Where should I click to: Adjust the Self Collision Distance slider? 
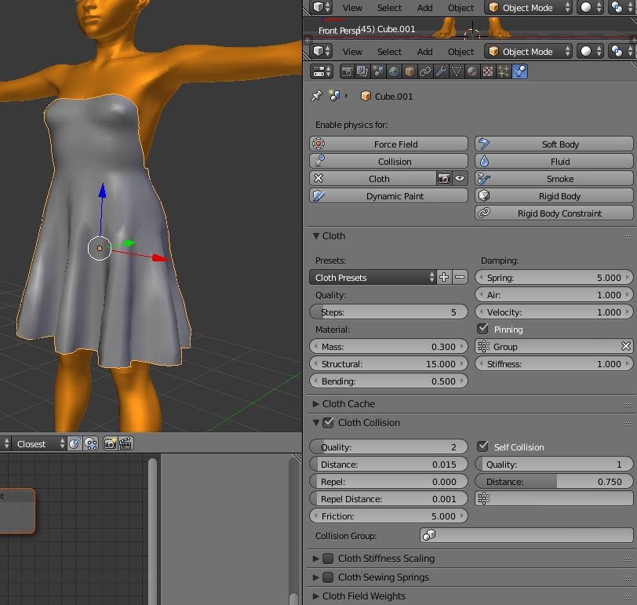tap(554, 481)
